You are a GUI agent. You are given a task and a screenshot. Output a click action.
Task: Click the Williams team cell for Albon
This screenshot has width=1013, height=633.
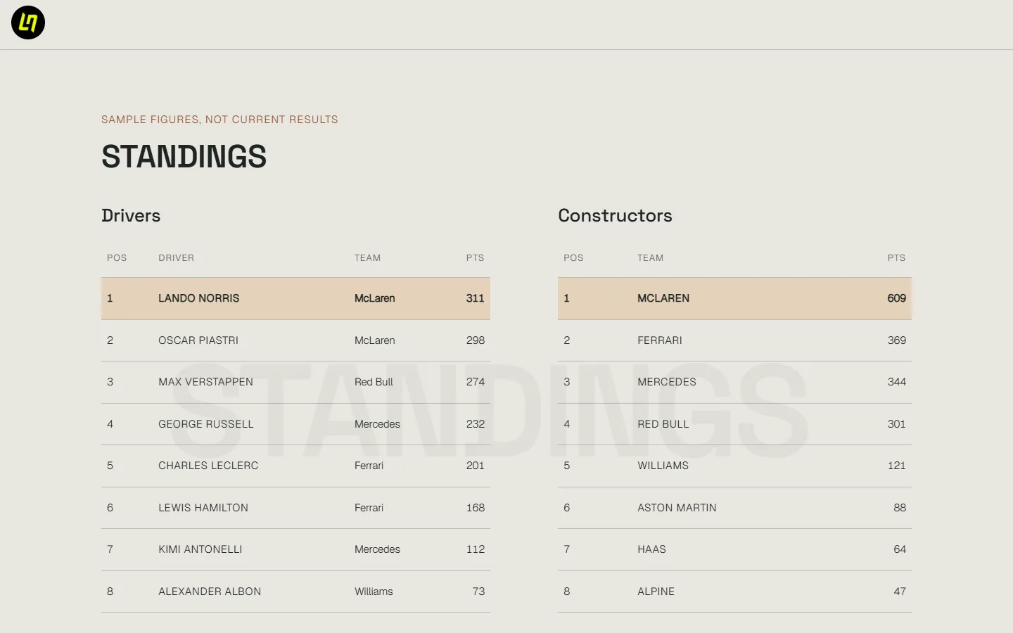374,592
